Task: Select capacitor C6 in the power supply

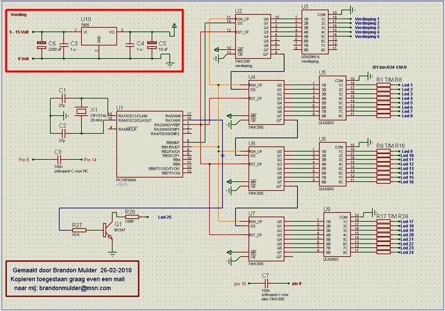Action: (x=41, y=45)
